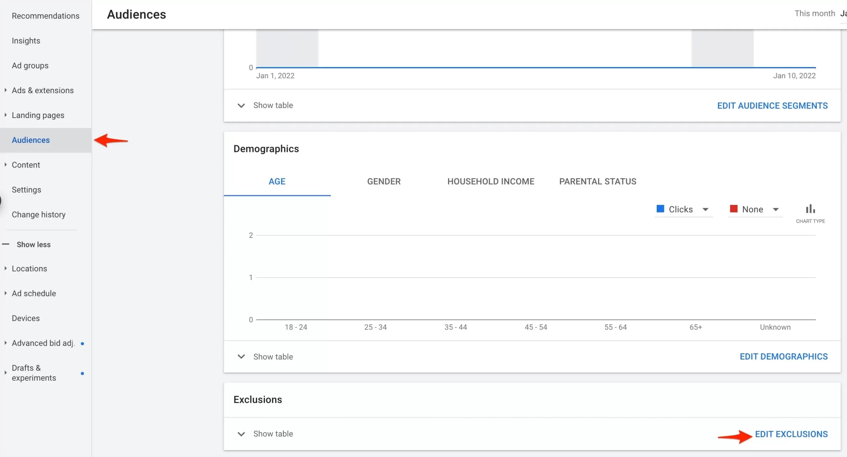Open the Clicks metric dropdown arrow
This screenshot has width=847, height=457.
[x=705, y=209]
